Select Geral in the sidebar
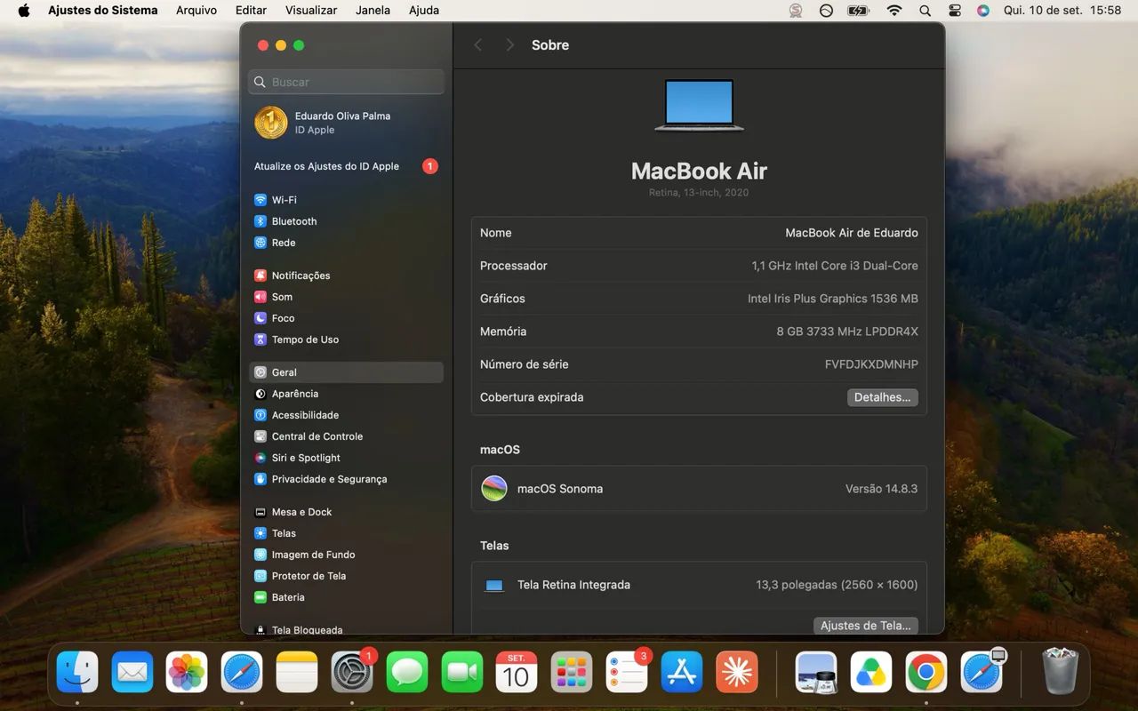The image size is (1138, 711). point(346,372)
